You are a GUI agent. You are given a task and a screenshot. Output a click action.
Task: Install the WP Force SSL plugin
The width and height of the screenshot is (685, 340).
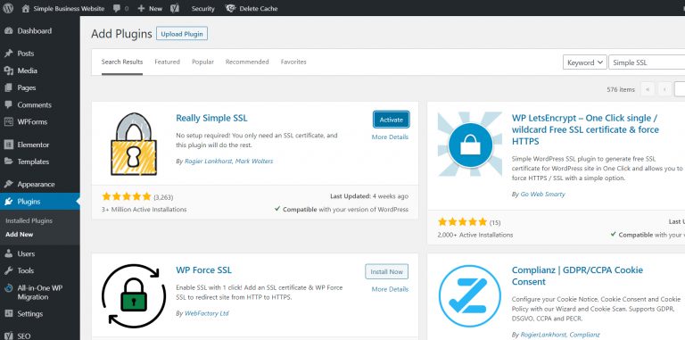[x=386, y=271]
